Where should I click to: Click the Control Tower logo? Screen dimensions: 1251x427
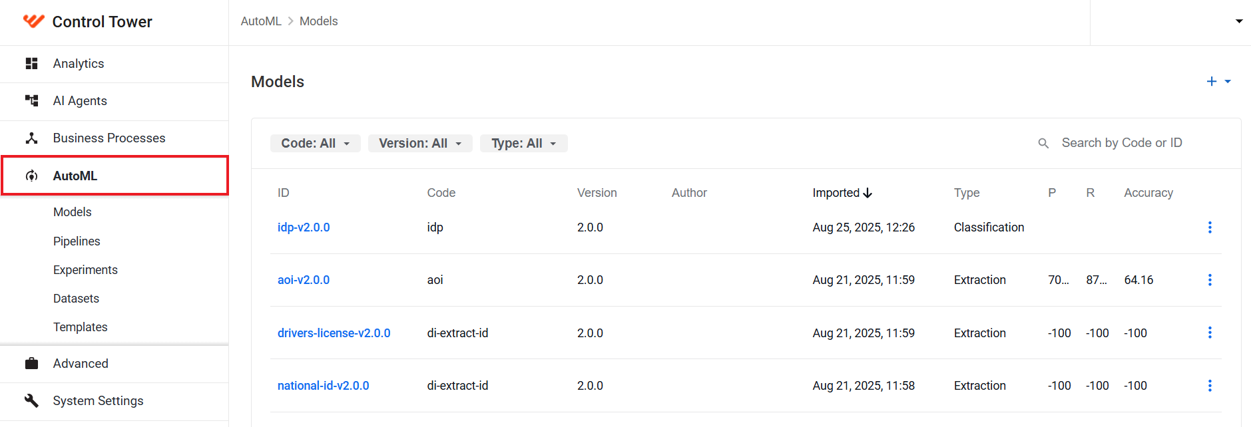33,21
